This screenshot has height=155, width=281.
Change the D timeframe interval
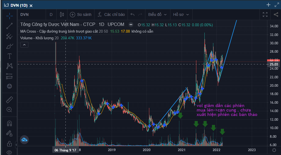tap(51, 14)
